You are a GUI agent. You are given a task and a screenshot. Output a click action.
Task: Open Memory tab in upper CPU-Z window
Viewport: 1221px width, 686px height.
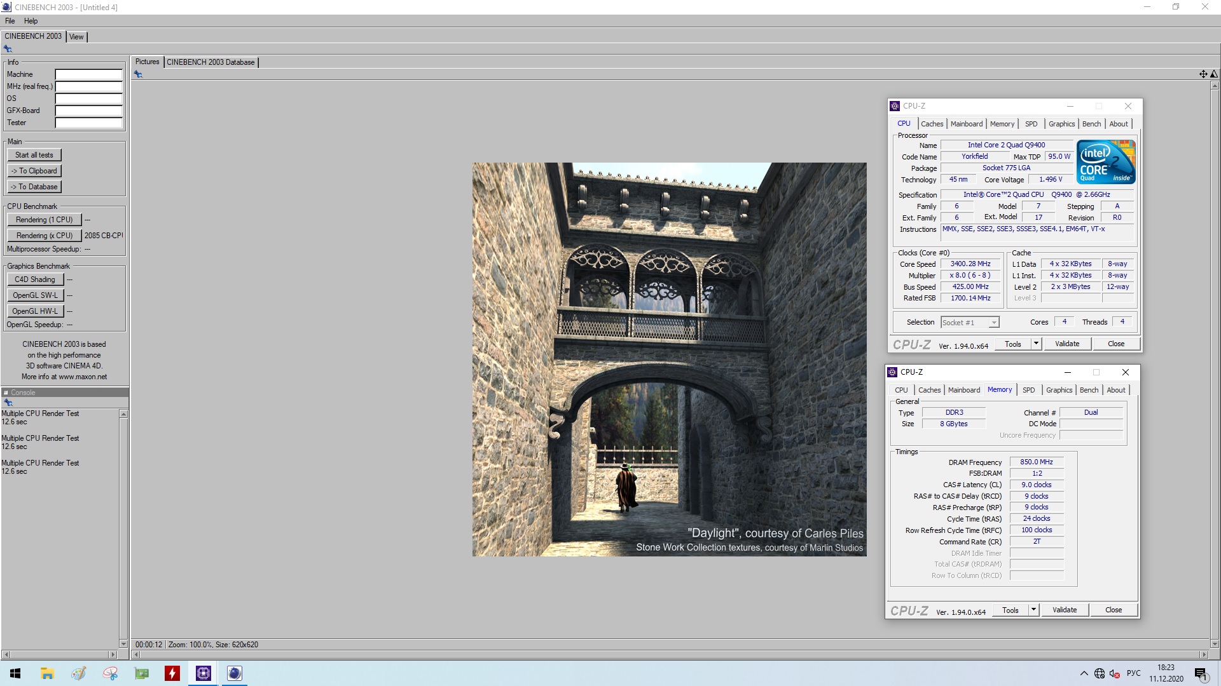[x=1002, y=124]
